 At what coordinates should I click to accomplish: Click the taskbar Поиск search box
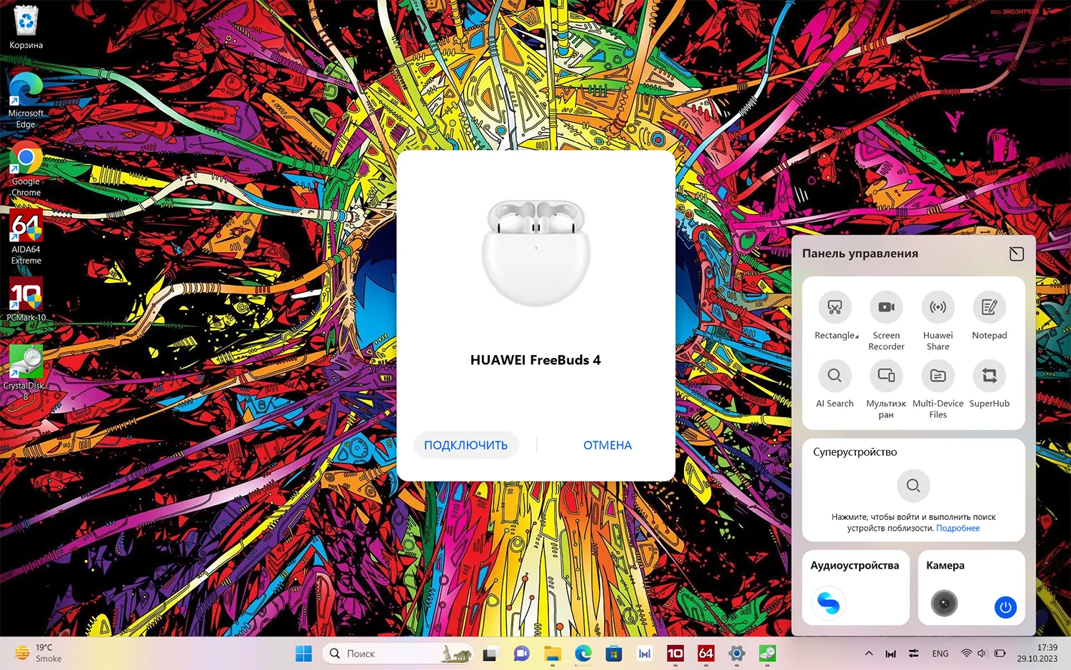click(398, 654)
